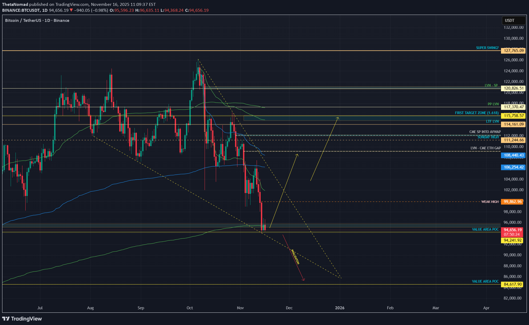Screen dimensions: 529x325
Task: Click the 2026 label on time axis
Action: [340, 308]
